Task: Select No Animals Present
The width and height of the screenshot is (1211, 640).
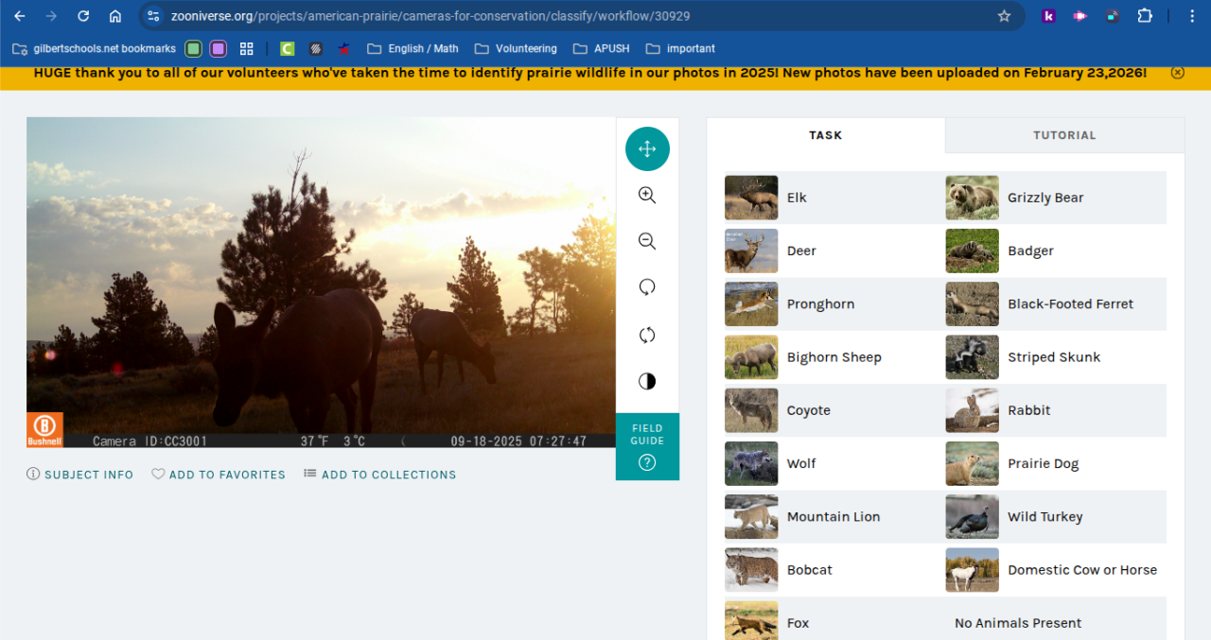Action: [x=1056, y=618]
